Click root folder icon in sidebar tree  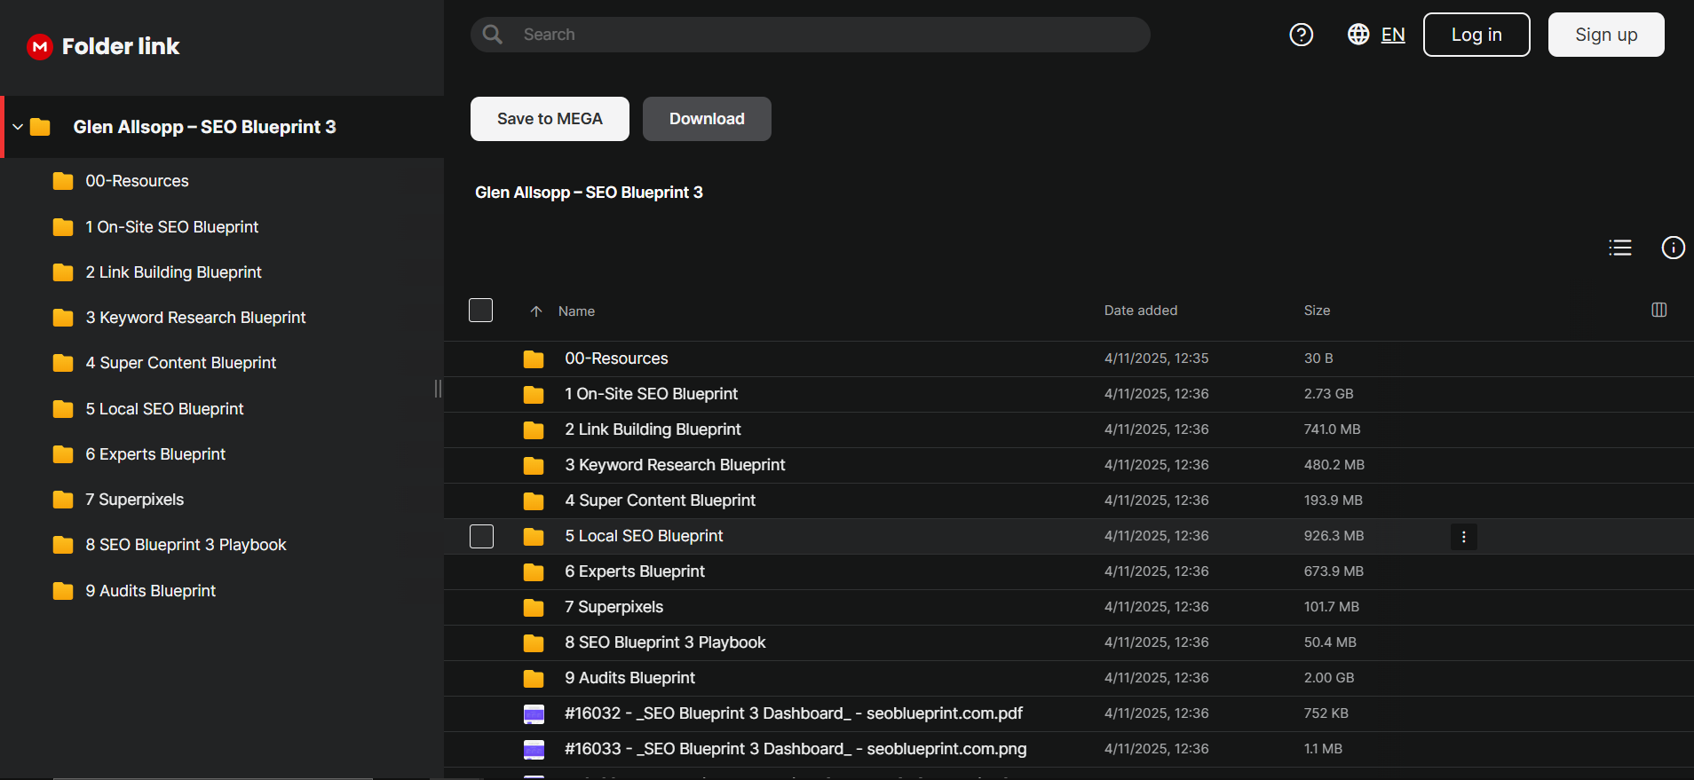pyautogui.click(x=40, y=127)
